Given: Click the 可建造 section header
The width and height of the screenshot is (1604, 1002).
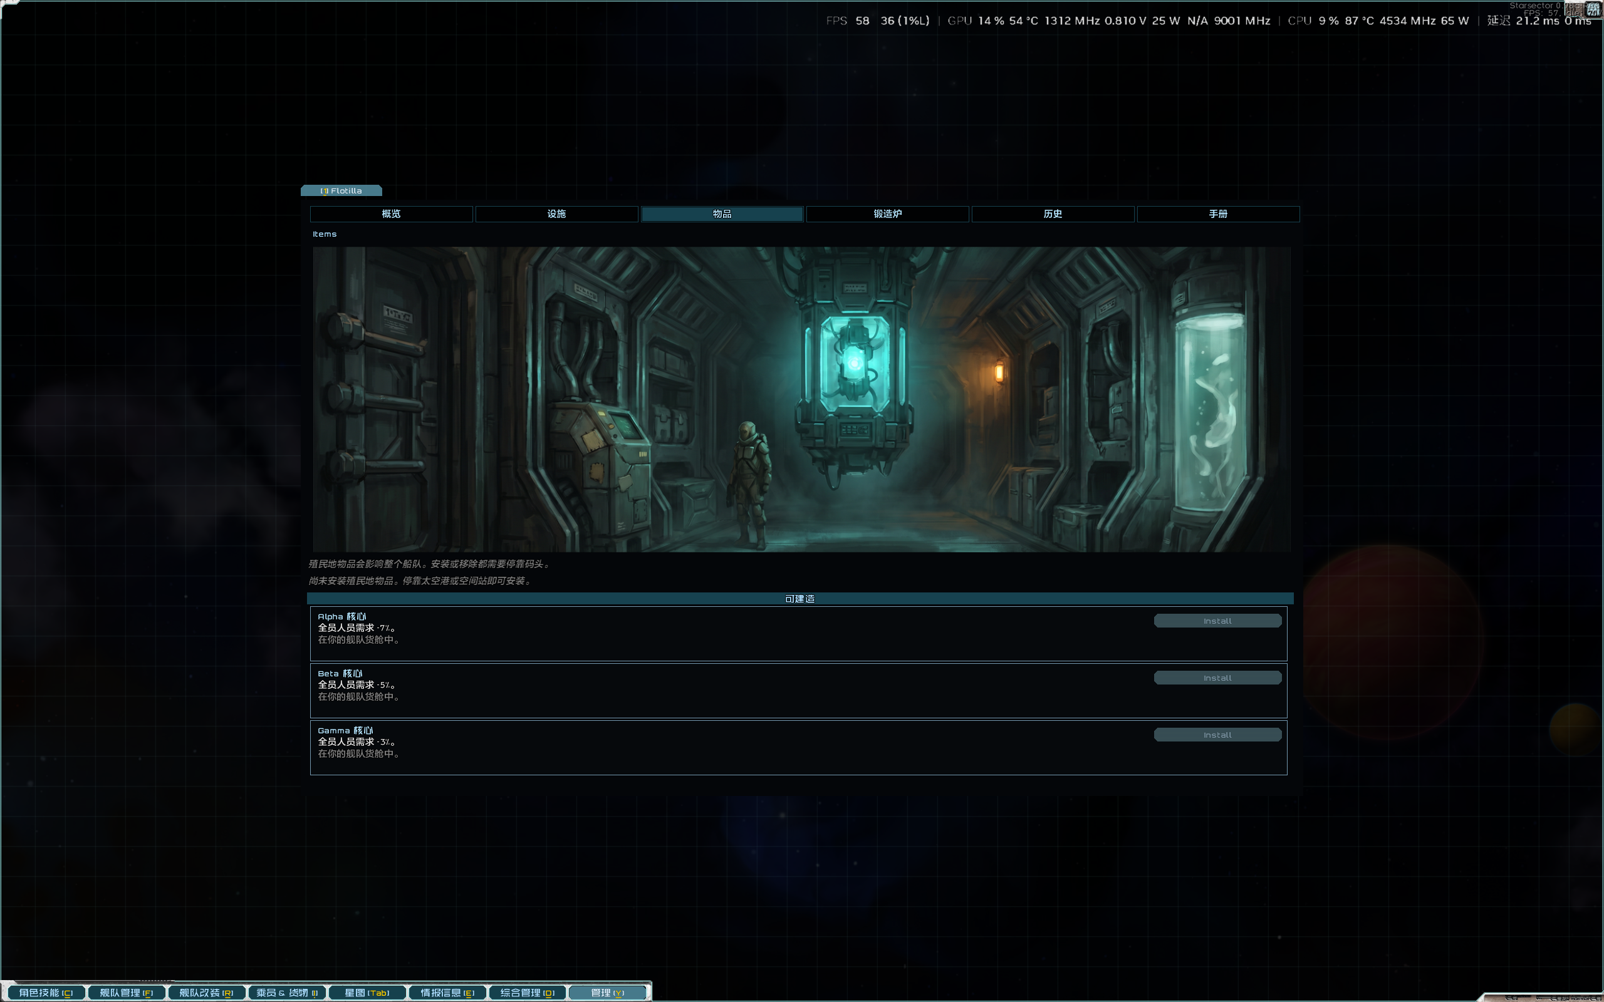Looking at the screenshot, I should 800,599.
